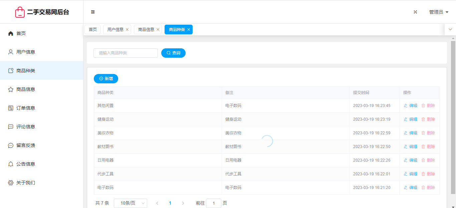Image resolution: width=456 pixels, height=208 pixels.
Task: Select 商品种类 in the sidebar
Action: 41,71
